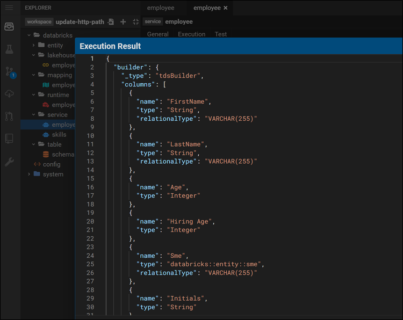Open the hamburger menu icon
Viewport: 403px width, 320px height.
point(9,8)
